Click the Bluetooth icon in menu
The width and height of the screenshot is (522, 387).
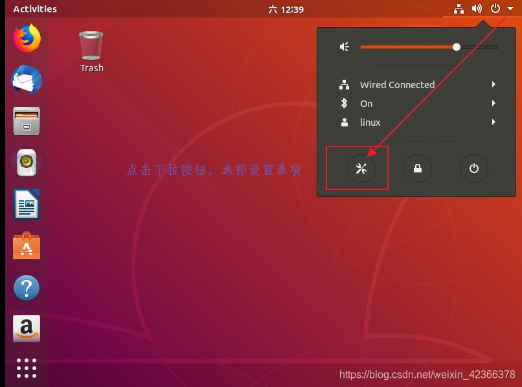tap(345, 103)
